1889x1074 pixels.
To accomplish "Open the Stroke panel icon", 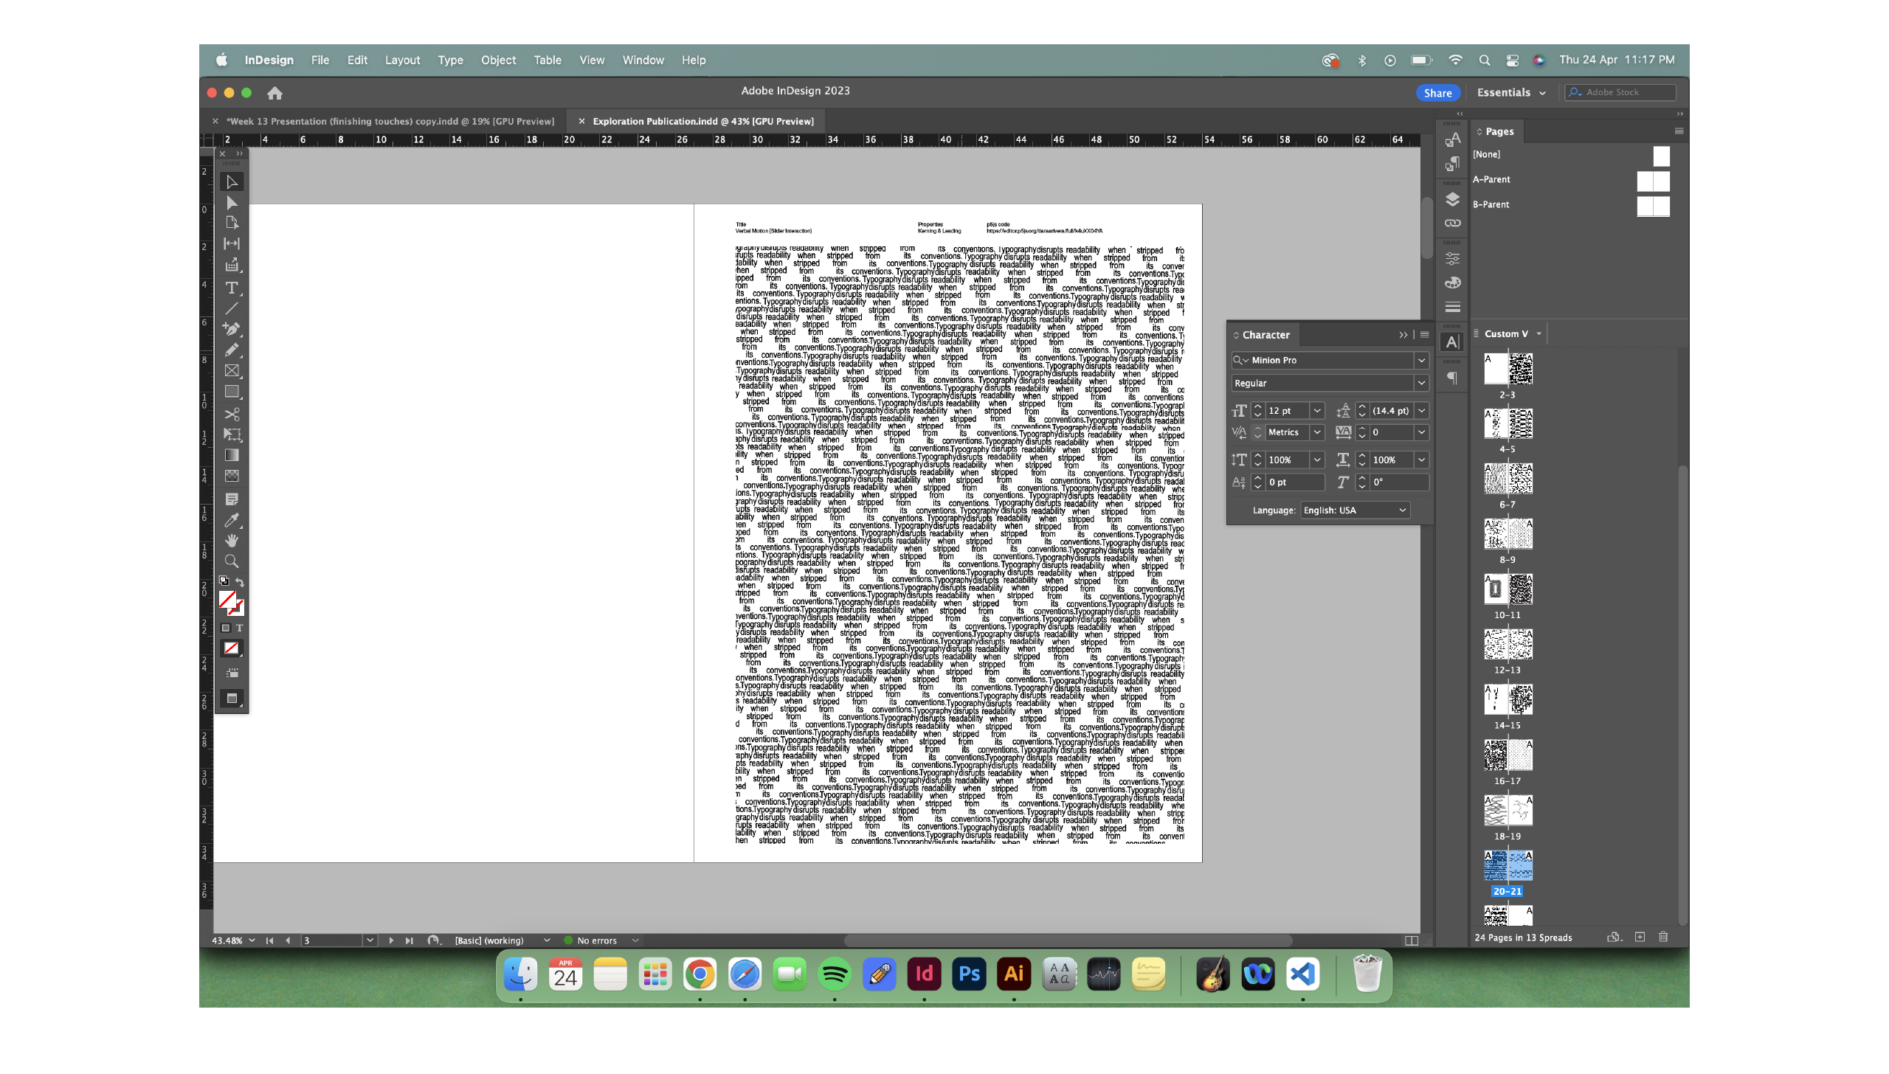I will (1452, 307).
